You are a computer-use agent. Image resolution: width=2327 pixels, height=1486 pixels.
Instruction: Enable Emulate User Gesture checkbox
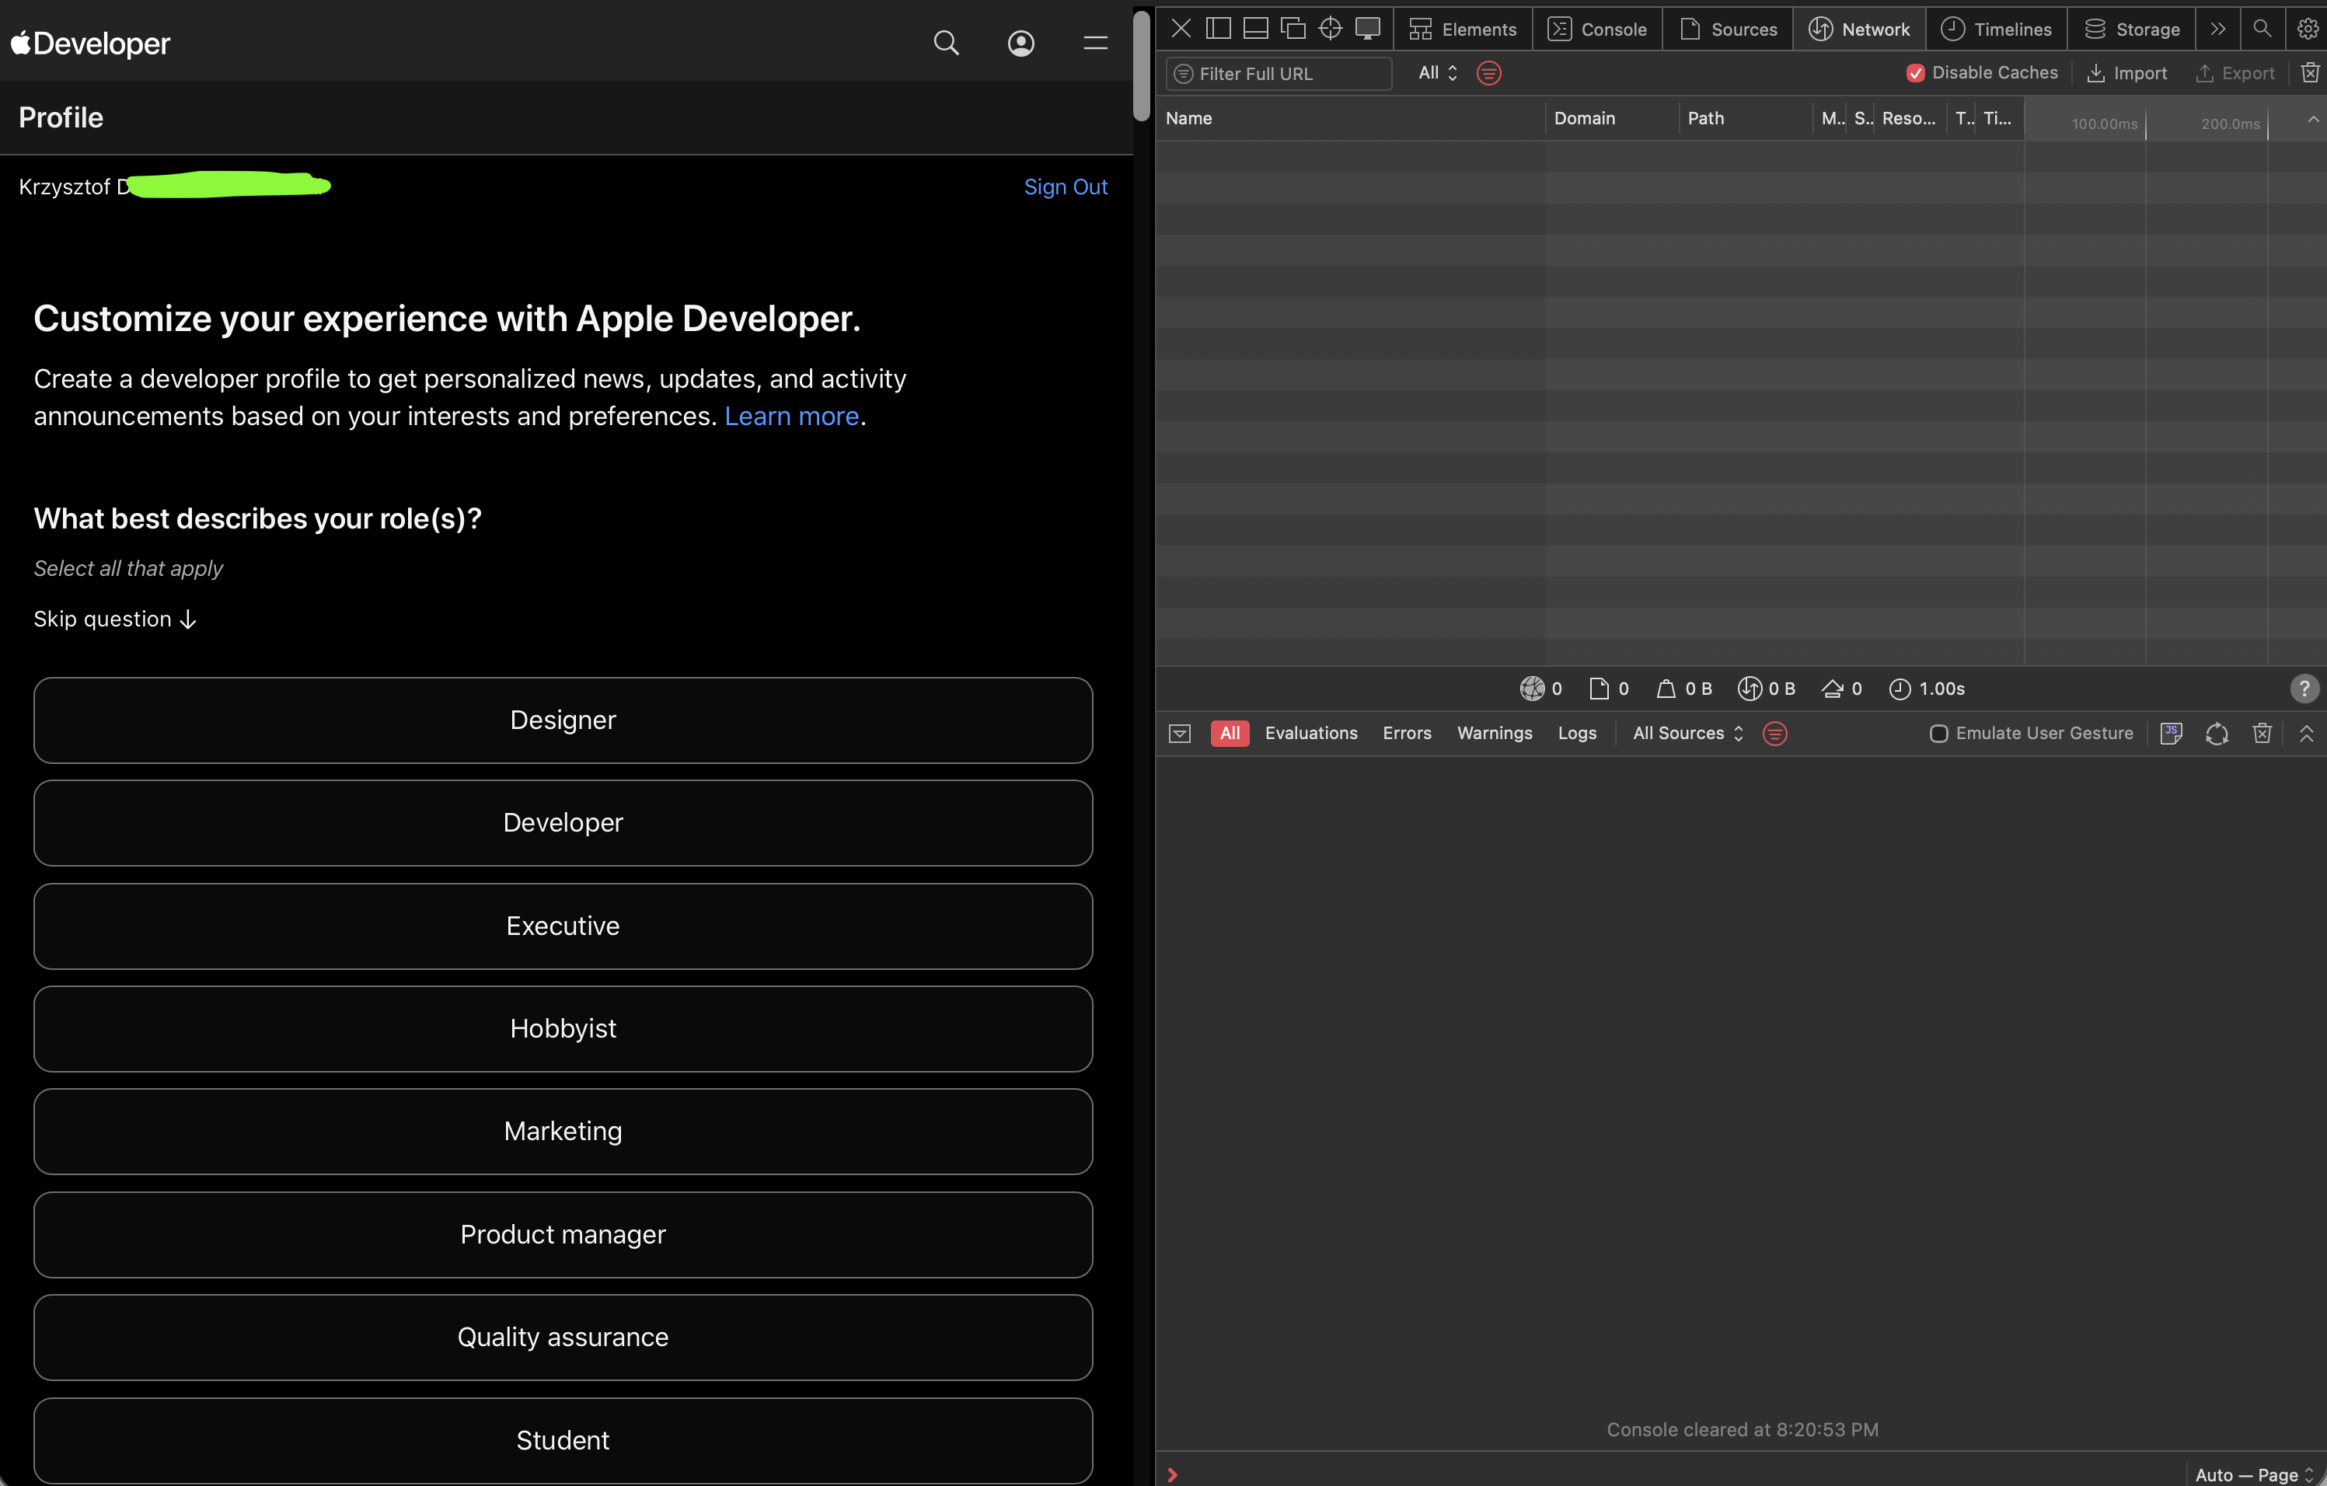point(1938,734)
